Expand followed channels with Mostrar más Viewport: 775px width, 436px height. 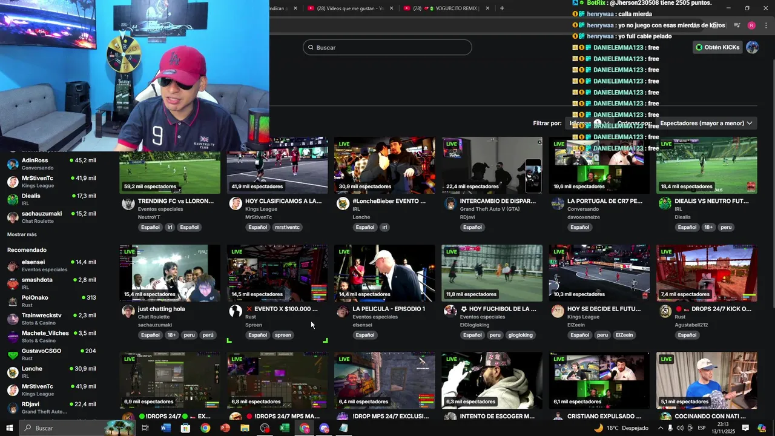22,234
